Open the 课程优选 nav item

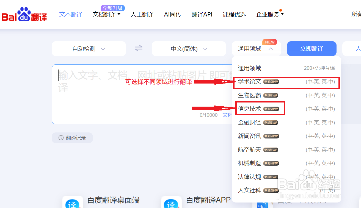pyautogui.click(x=234, y=15)
